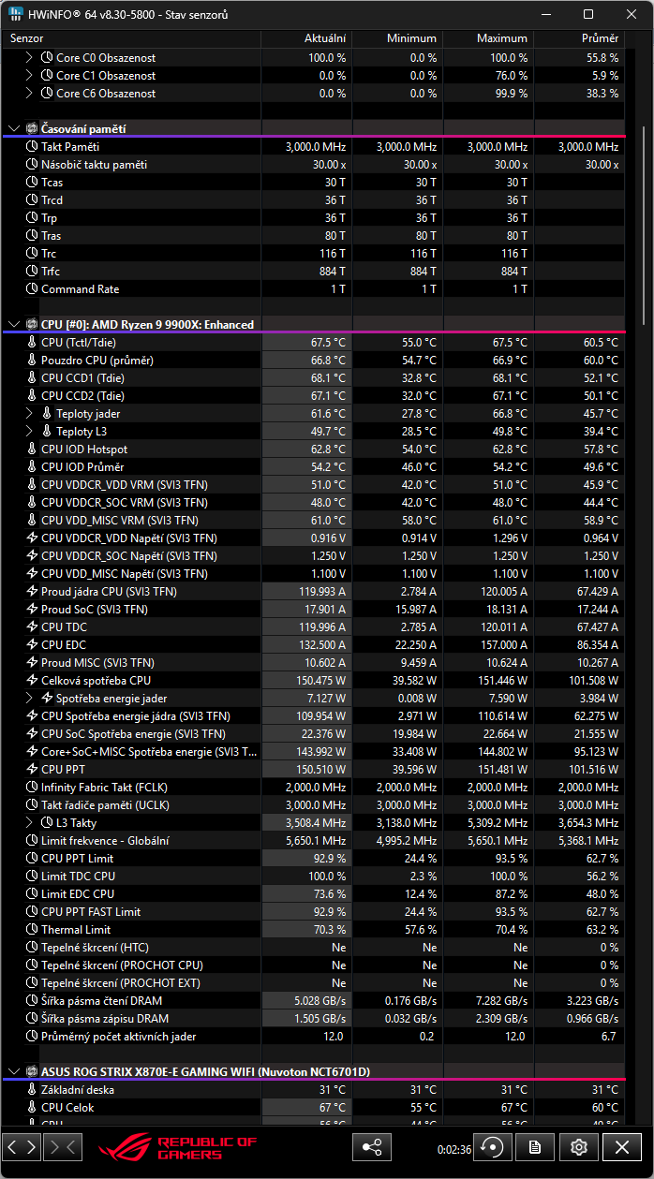Click the Republic of Gamers logo
Screen dimensions: 654x1179
tap(176, 1147)
